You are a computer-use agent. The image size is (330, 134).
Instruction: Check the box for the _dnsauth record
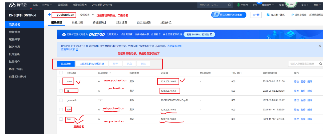pyautogui.click(x=61, y=100)
